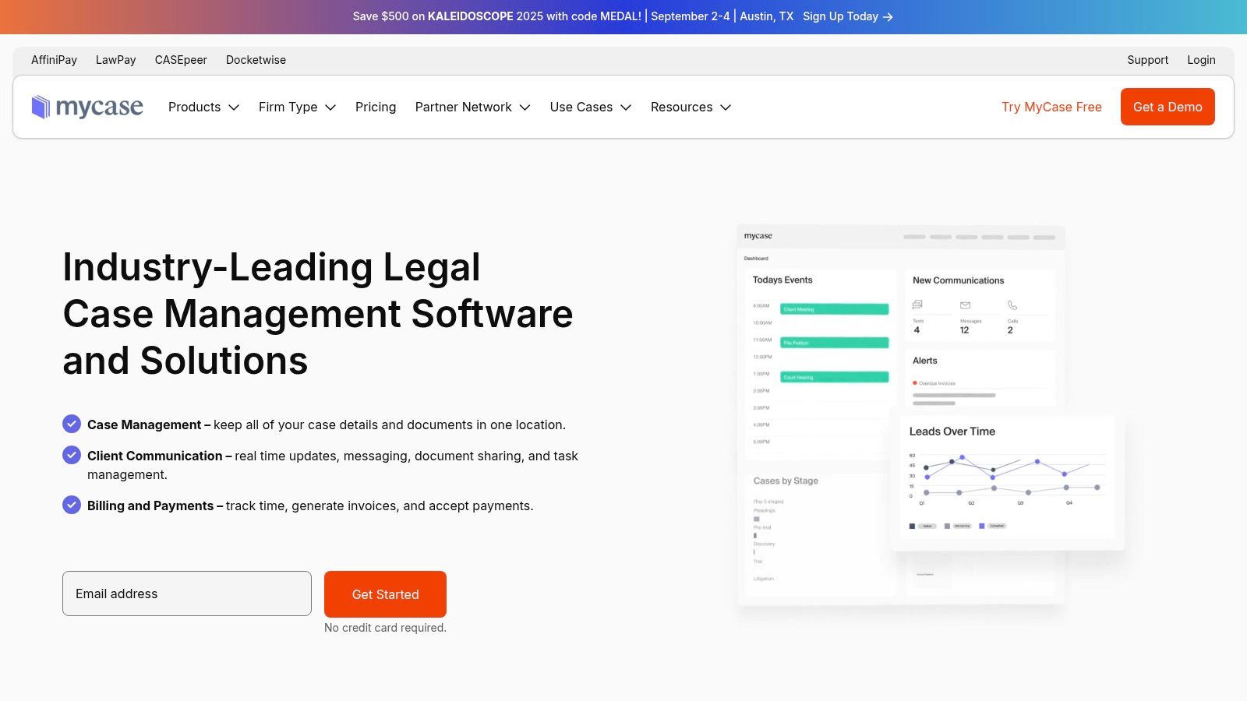Viewport: 1247px width, 701px height.
Task: Expand the Partner Network chevron
Action: tap(525, 107)
